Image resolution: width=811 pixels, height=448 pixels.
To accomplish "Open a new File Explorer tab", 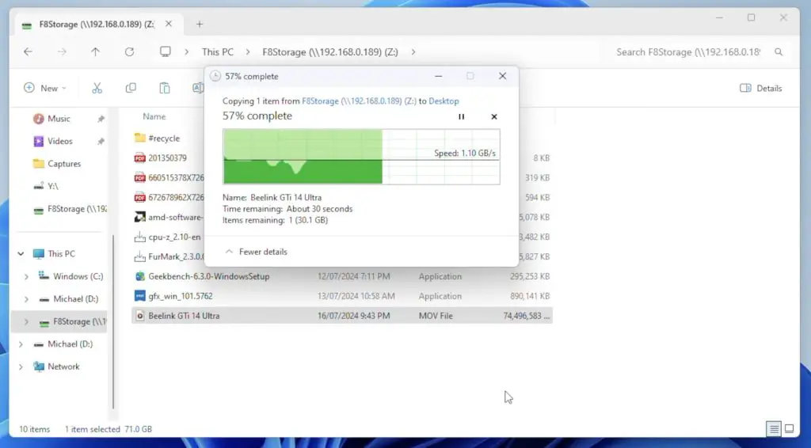I will coord(200,24).
